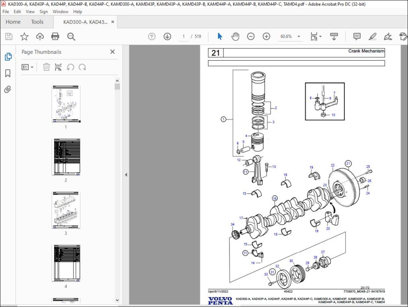Viewport: 408px width, 307px height.
Task: Click the upload to cloud icon
Action: [x=40, y=36]
